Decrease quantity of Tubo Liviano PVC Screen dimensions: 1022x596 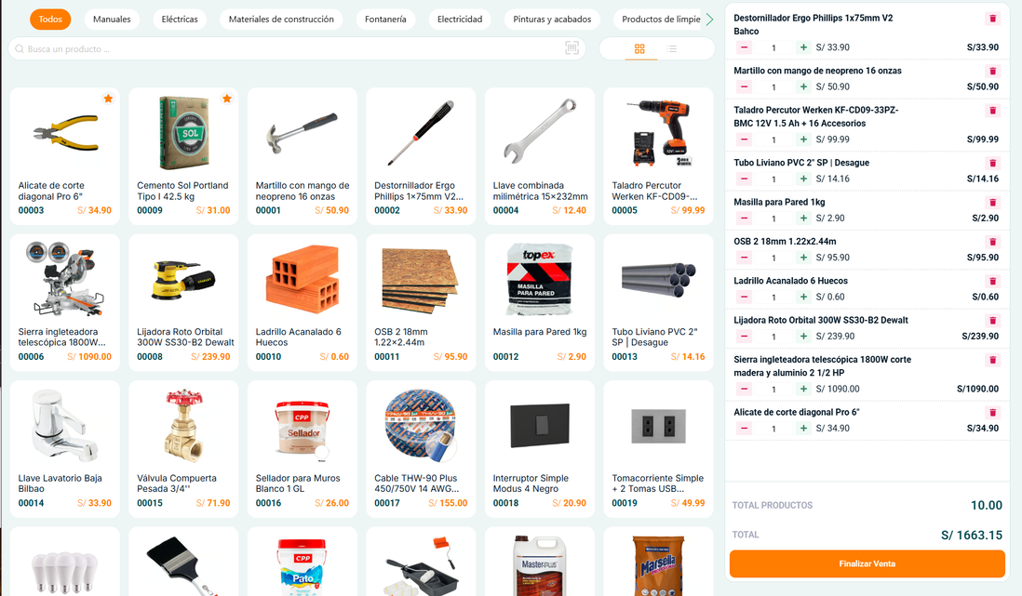coord(745,179)
